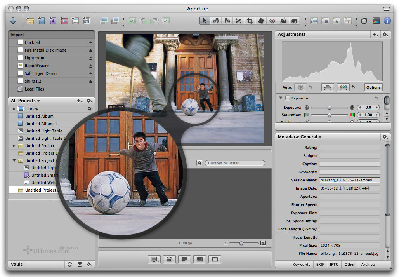Open the All Projects dropdown
The height and width of the screenshot is (277, 399).
click(26, 101)
